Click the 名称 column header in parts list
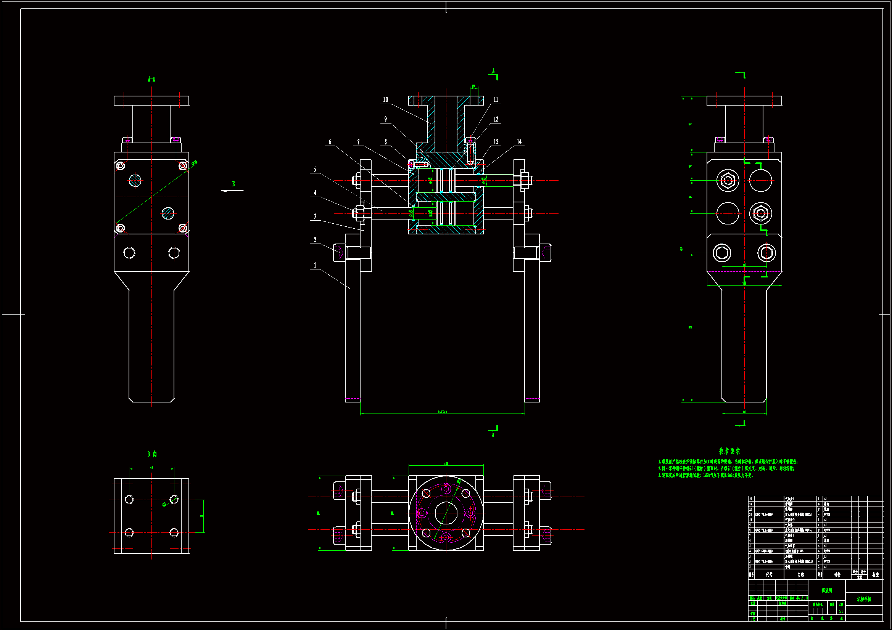This screenshot has height=630, width=892. click(x=800, y=574)
